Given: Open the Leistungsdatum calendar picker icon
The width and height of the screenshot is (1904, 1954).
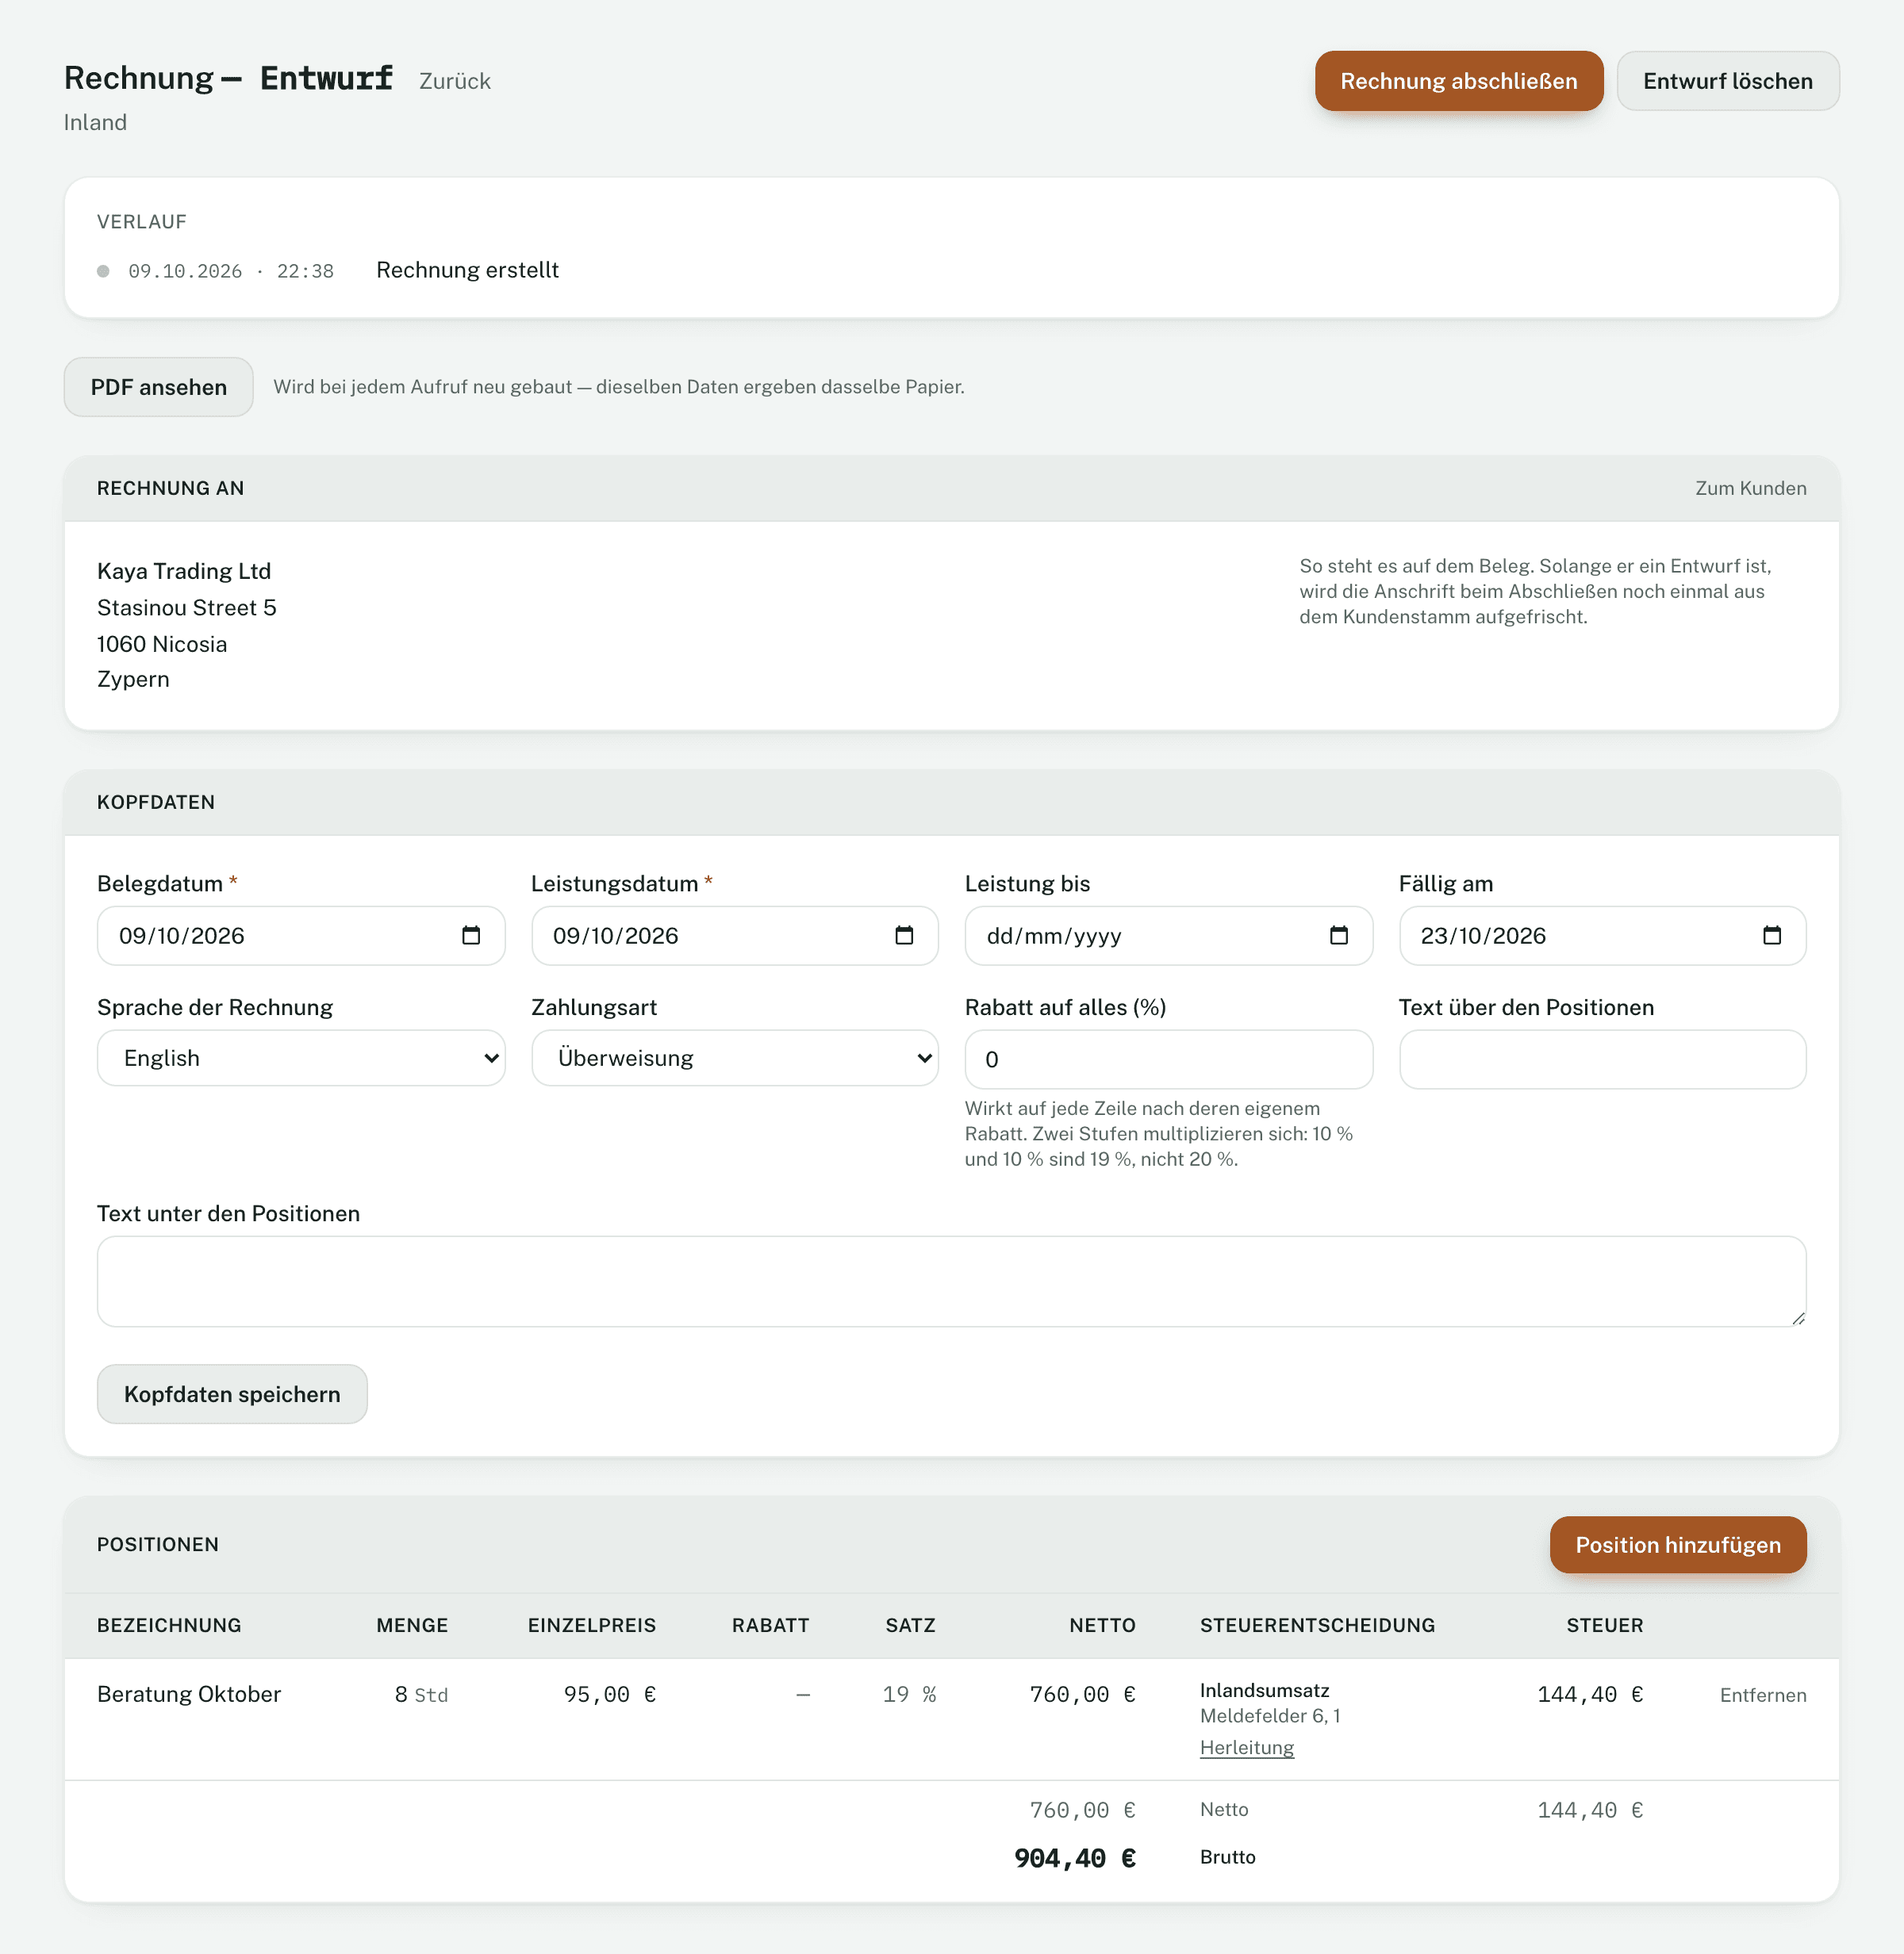Looking at the screenshot, I should (904, 936).
